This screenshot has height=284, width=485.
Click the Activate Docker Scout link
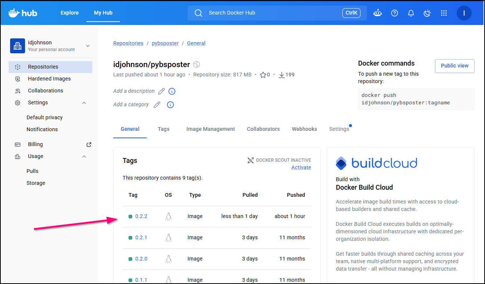coord(301,167)
